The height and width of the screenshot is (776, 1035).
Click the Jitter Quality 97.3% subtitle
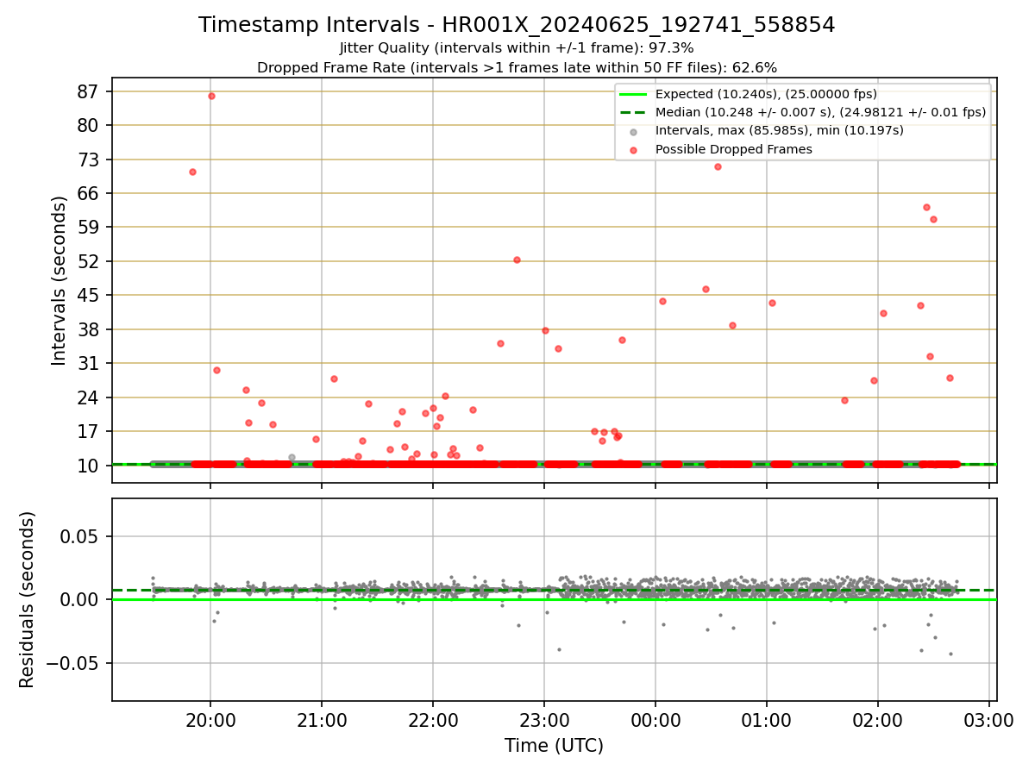pyautogui.click(x=517, y=48)
